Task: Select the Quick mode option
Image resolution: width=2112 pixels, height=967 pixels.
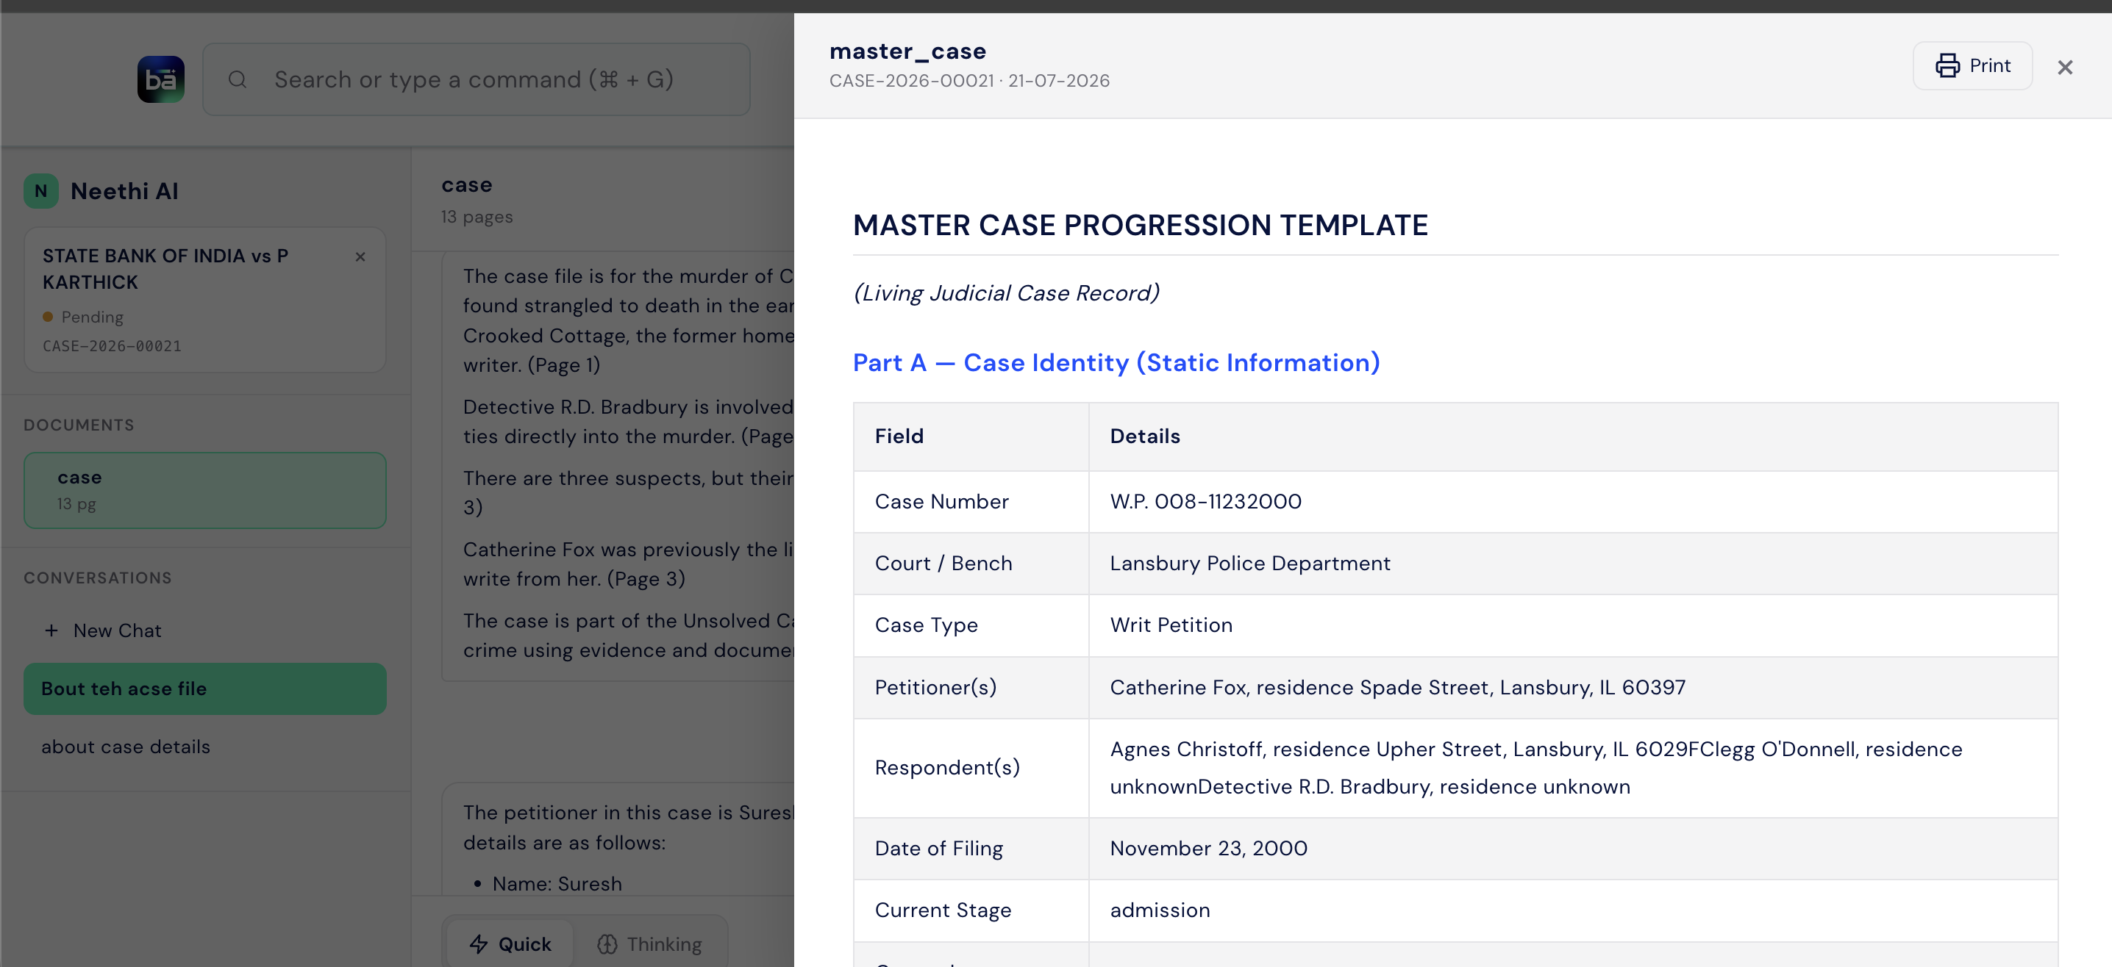Action: (x=510, y=944)
